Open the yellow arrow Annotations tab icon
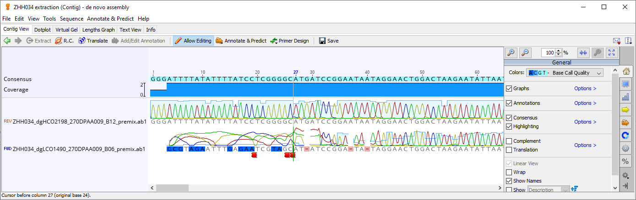The height and width of the screenshot is (200, 636). click(625, 110)
